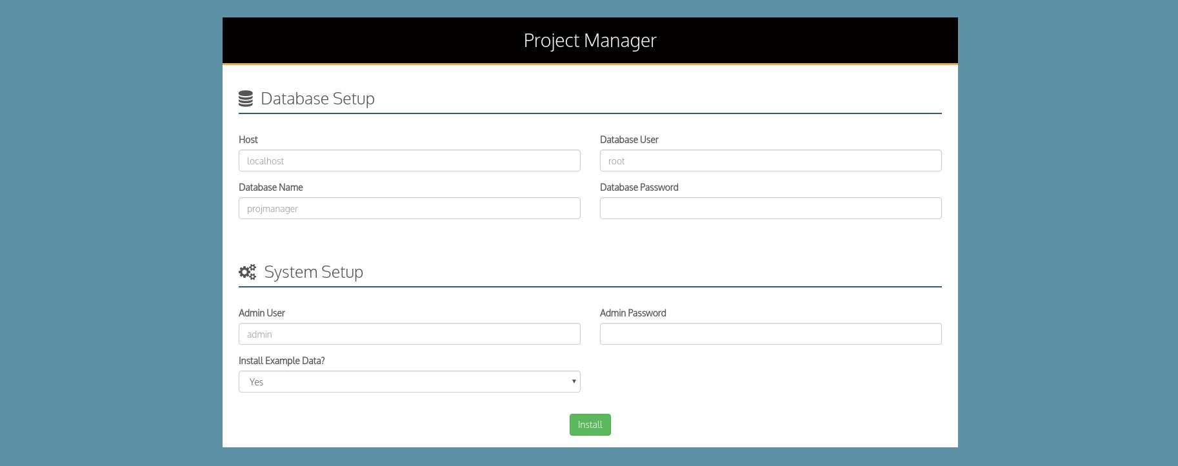Click the Admin User label

(262, 313)
